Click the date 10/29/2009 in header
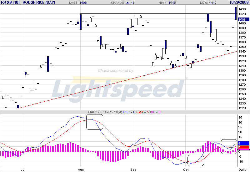250x172 pixels. click(239, 3)
